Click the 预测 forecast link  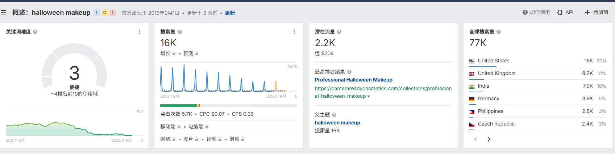click(188, 53)
